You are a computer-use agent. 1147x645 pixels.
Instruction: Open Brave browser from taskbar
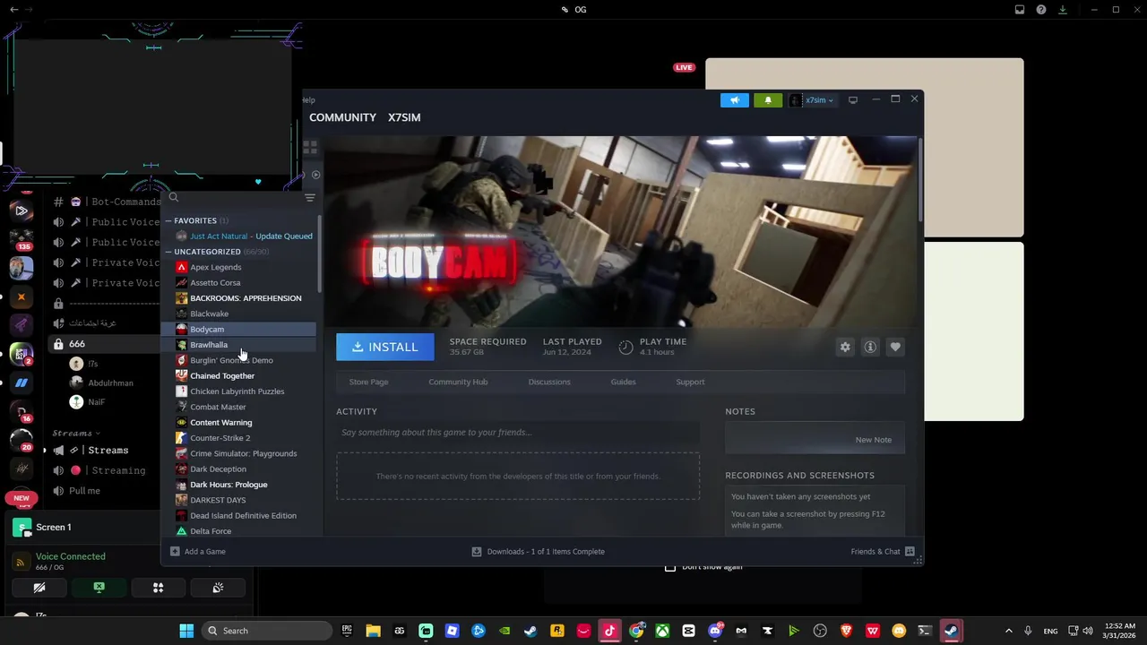[846, 631]
